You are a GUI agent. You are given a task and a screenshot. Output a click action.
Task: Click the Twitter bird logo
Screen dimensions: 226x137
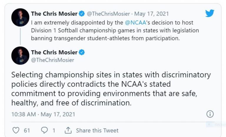210,13
